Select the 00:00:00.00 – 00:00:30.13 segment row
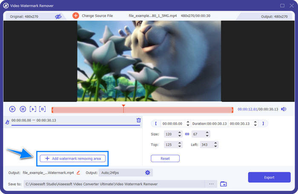The image size is (298, 194). (73, 122)
